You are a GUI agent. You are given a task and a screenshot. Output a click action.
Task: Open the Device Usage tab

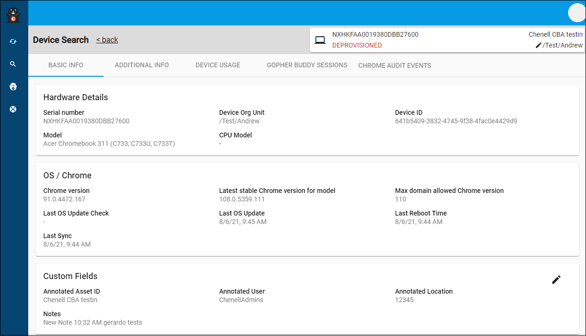click(x=218, y=65)
